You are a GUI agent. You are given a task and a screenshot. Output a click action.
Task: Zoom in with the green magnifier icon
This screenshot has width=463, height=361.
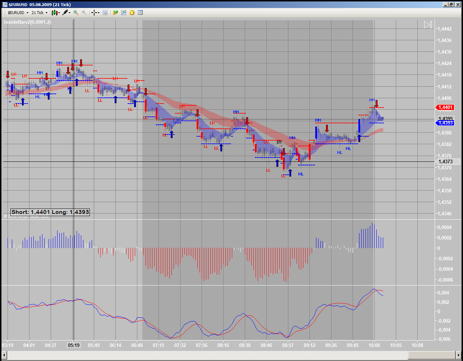click(76, 13)
